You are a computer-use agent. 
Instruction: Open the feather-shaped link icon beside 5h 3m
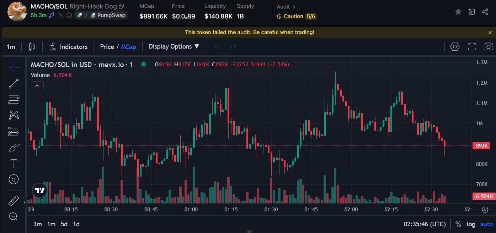pyautogui.click(x=52, y=15)
